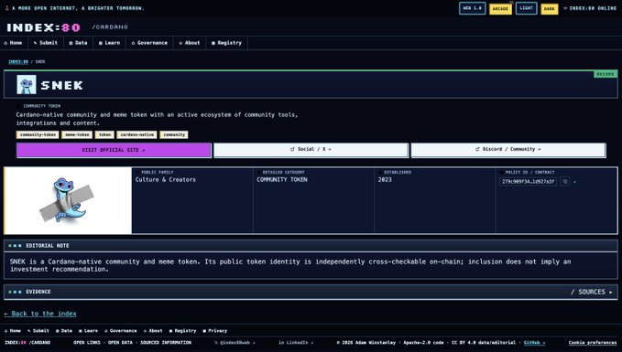Open the LinkedIn link in the footer
622x352 pixels.
296,343
